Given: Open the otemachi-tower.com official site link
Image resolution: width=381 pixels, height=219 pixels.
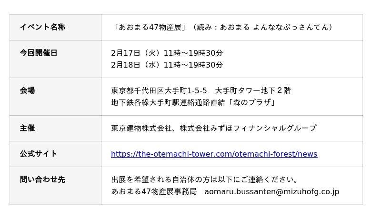Looking at the screenshot, I should pos(214,154).
